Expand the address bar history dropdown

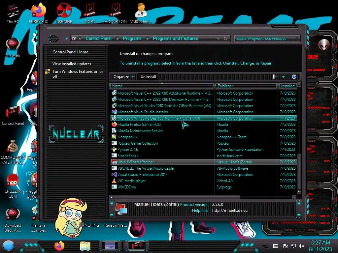click(x=219, y=38)
